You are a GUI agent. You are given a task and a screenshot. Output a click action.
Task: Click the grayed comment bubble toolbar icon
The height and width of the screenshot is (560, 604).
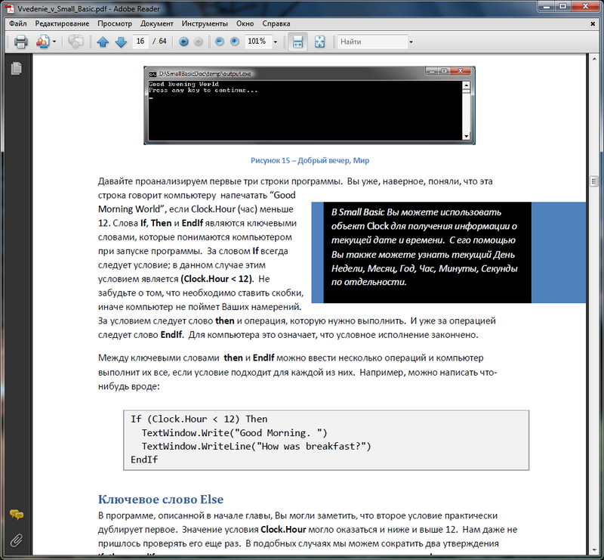click(75, 42)
